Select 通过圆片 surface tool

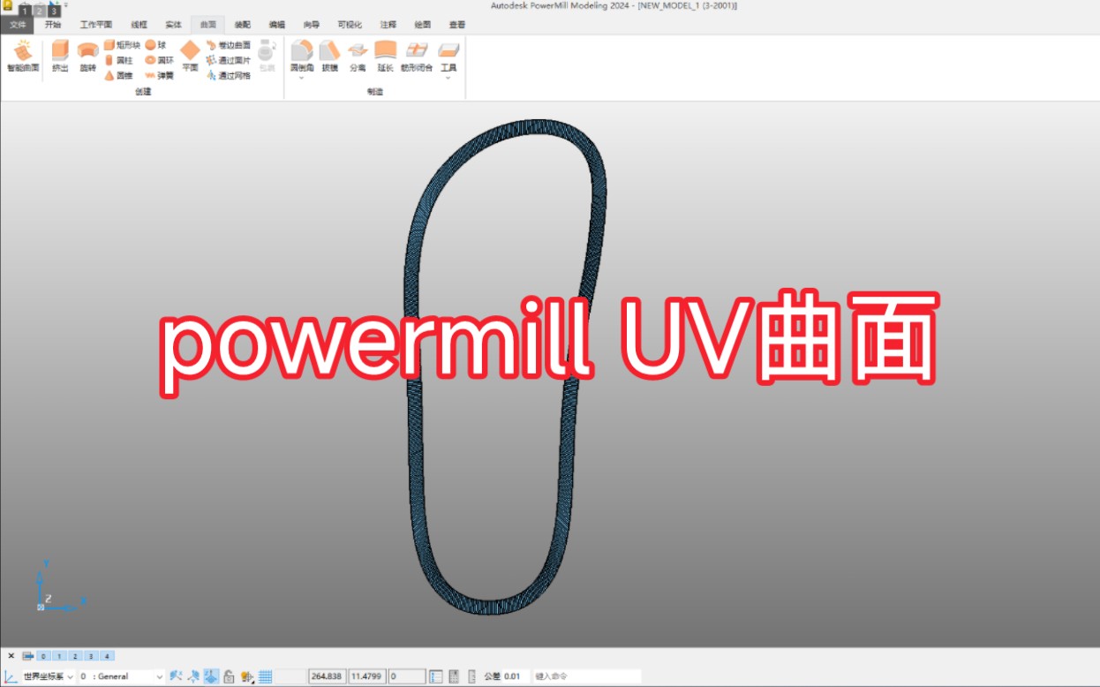[x=229, y=60]
